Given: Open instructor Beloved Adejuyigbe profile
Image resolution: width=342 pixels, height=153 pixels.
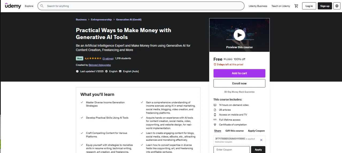Looking at the screenshot, I should coord(100,65).
